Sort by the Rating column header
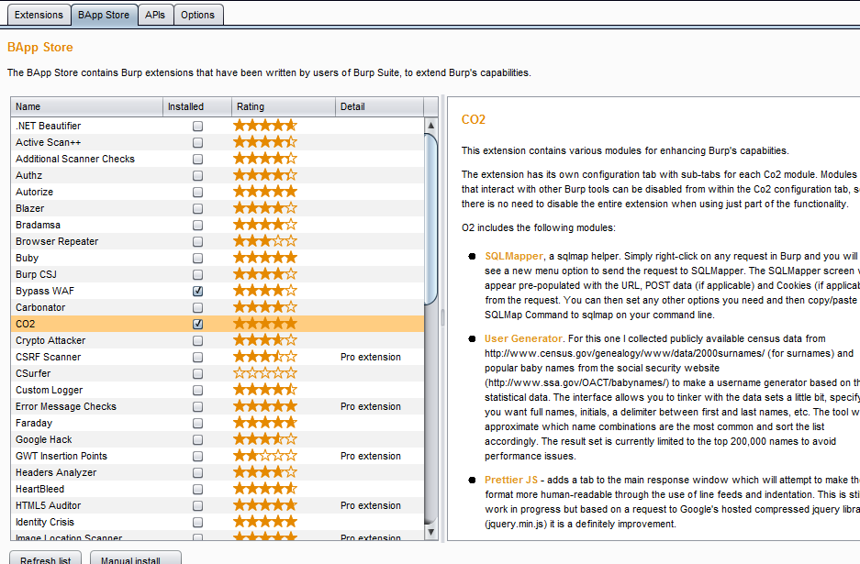 [284, 107]
